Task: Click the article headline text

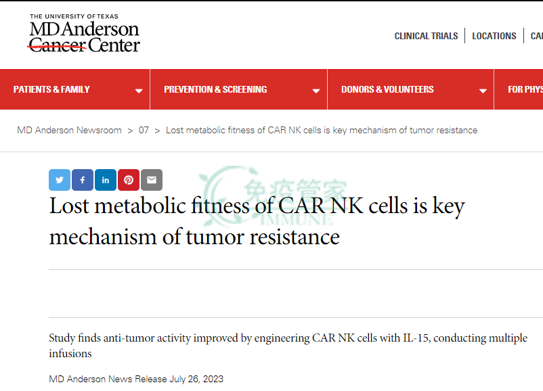Action: 257,221
